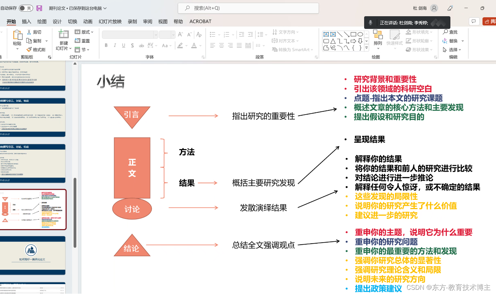The image size is (496, 294).
Task: Open the Aa change case menu
Action: click(x=167, y=45)
